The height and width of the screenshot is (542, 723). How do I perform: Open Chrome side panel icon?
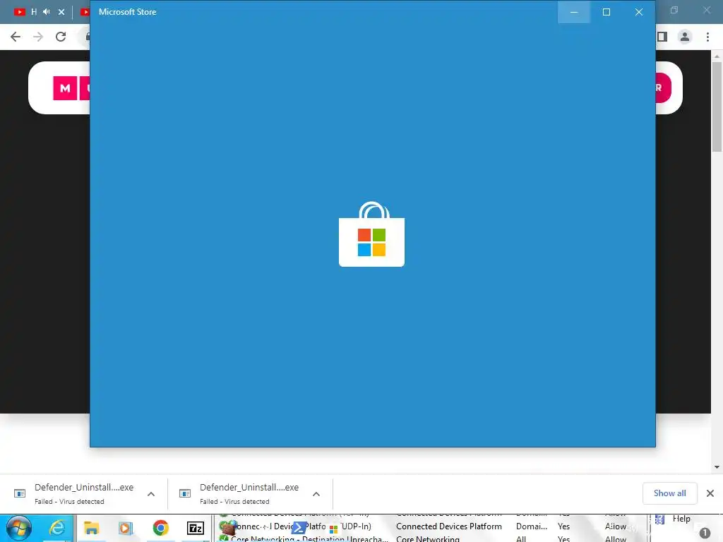tap(662, 37)
